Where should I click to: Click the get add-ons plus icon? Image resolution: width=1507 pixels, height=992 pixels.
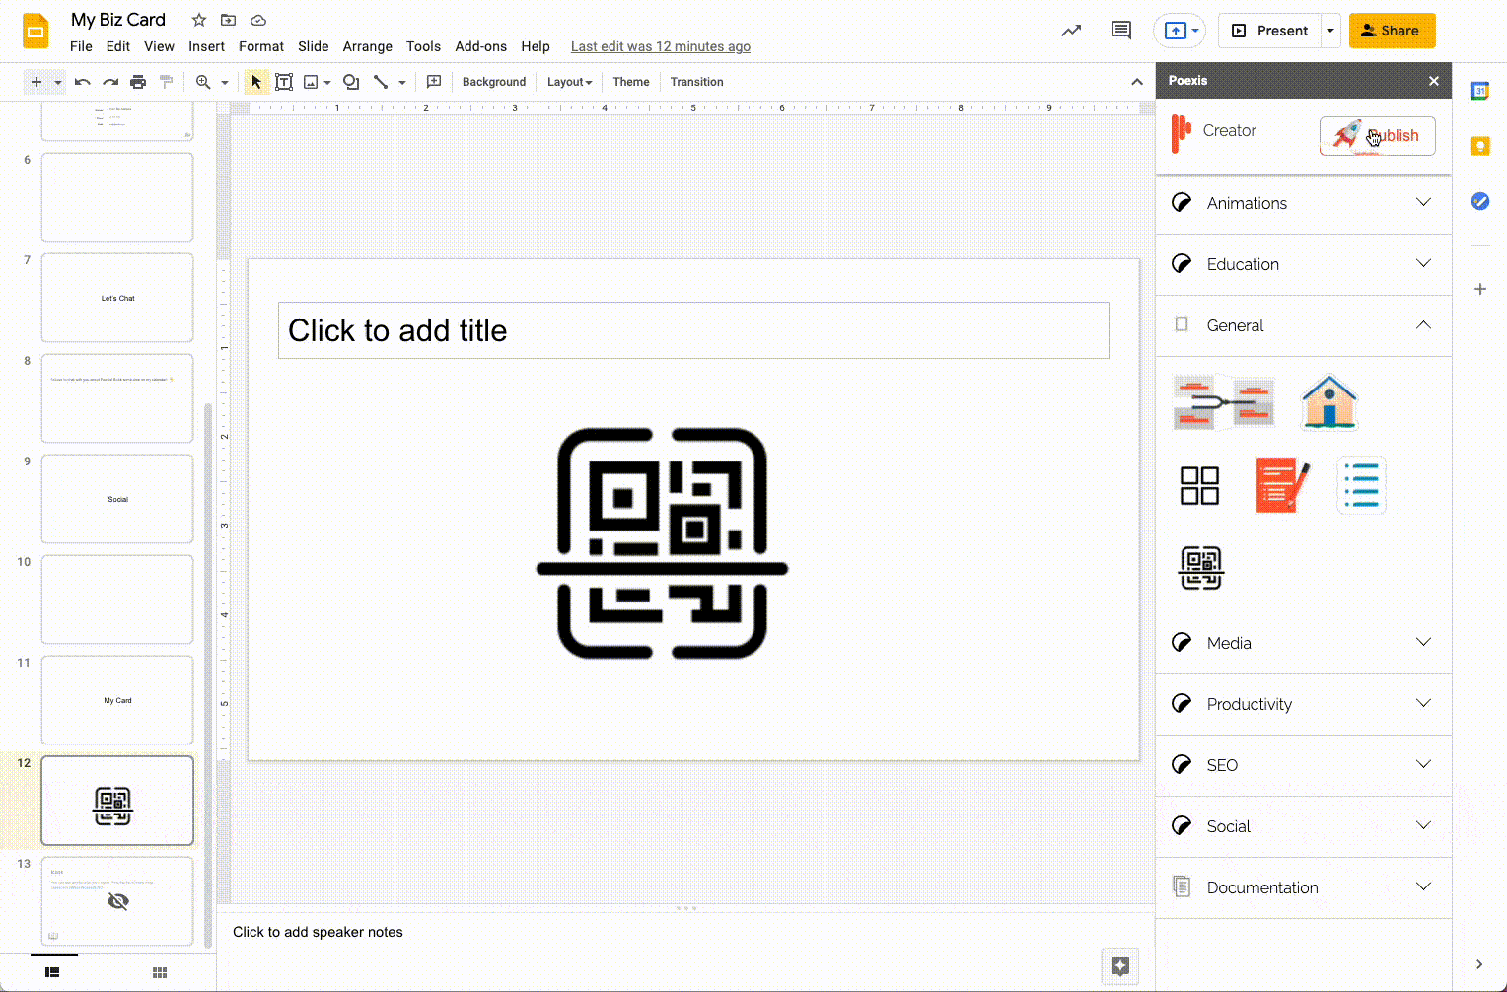pyautogui.click(x=1479, y=289)
